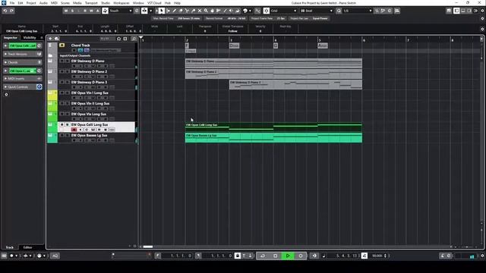Open window layout setup icon

pos(449,11)
